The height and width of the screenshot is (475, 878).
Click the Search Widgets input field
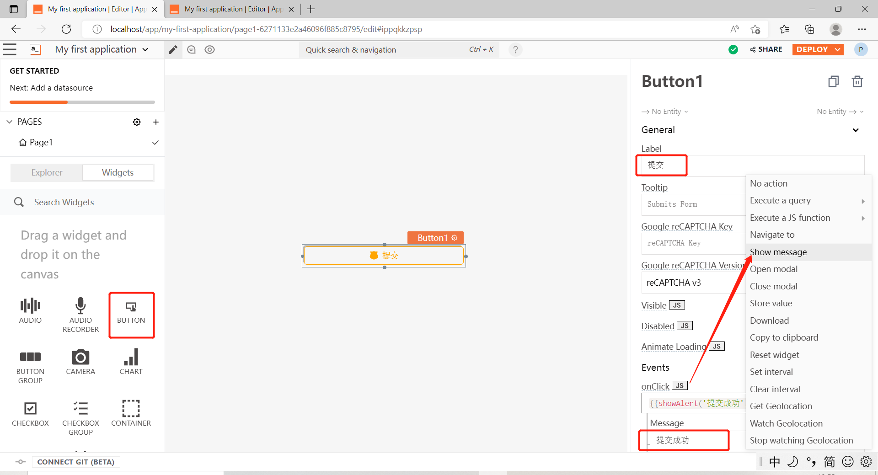point(91,202)
